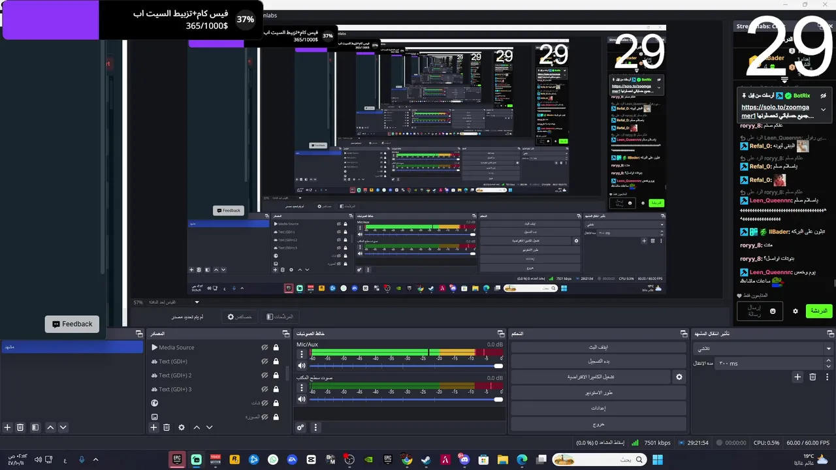Mute Mic/Aux speaker icon
Viewport: 836px width, 470px height.
302,366
